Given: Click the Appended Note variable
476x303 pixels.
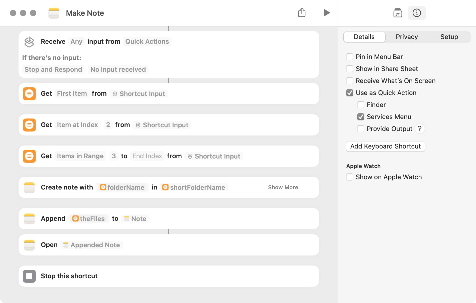Looking at the screenshot, I should (x=91, y=245).
